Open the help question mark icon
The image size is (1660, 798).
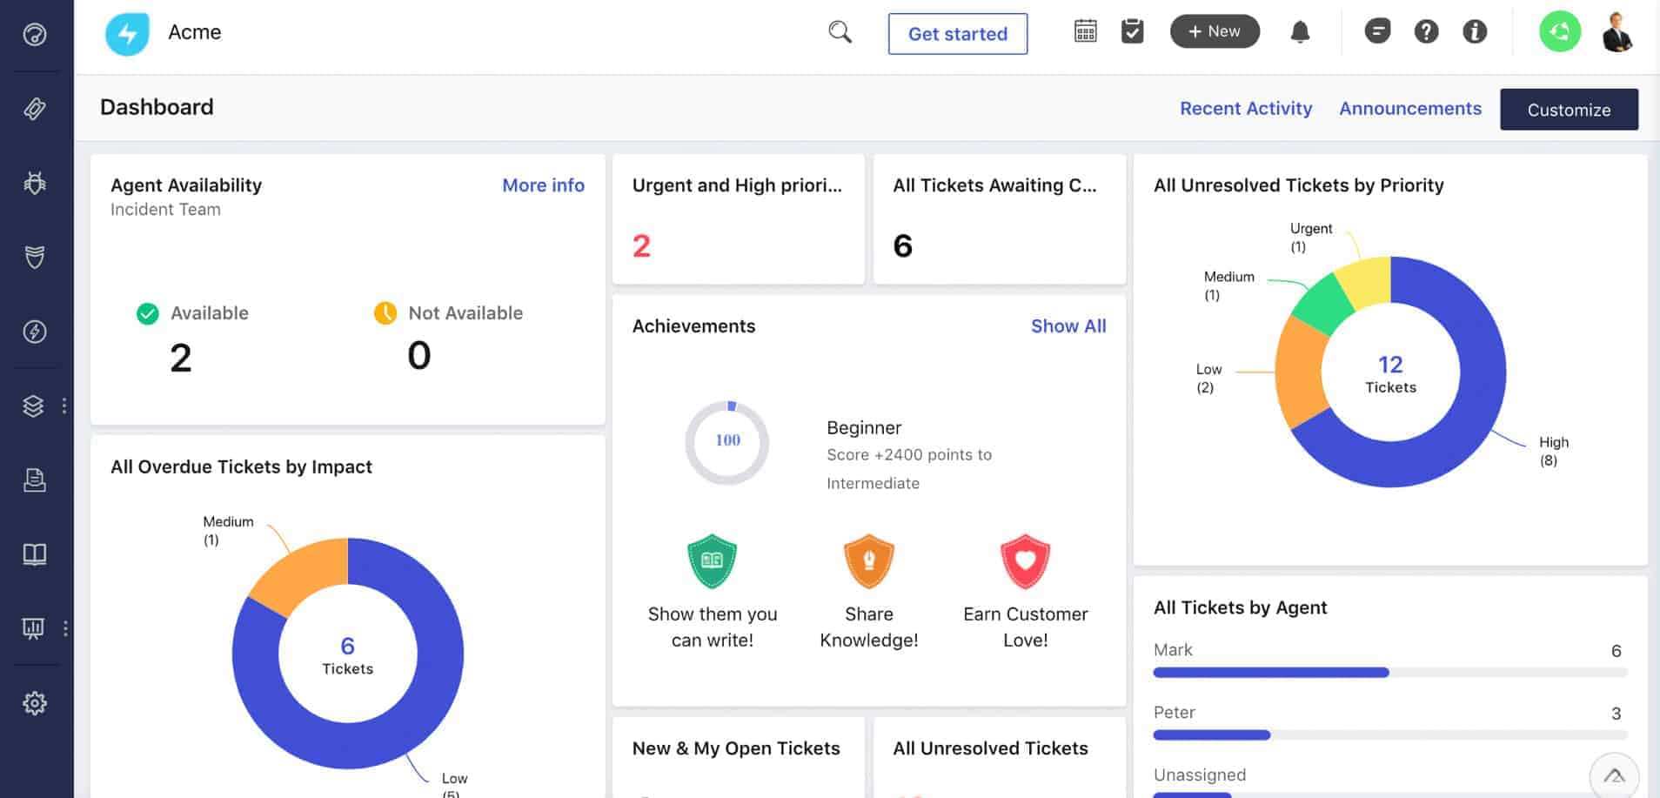click(1426, 31)
